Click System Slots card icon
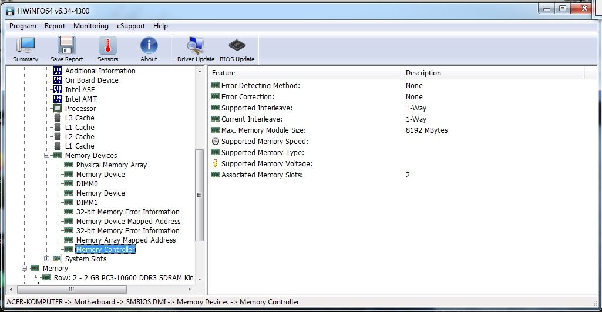The image size is (602, 312). coord(57,259)
